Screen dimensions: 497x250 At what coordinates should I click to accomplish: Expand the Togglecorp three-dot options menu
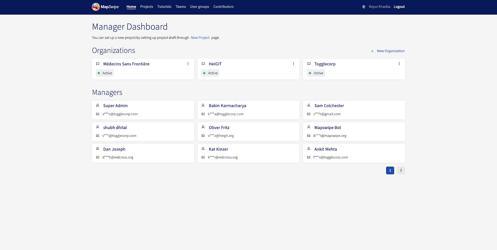tap(399, 64)
